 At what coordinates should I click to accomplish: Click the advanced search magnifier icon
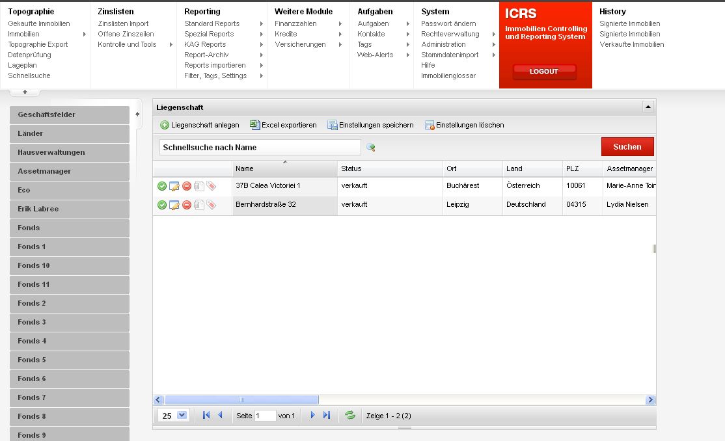pyautogui.click(x=371, y=148)
